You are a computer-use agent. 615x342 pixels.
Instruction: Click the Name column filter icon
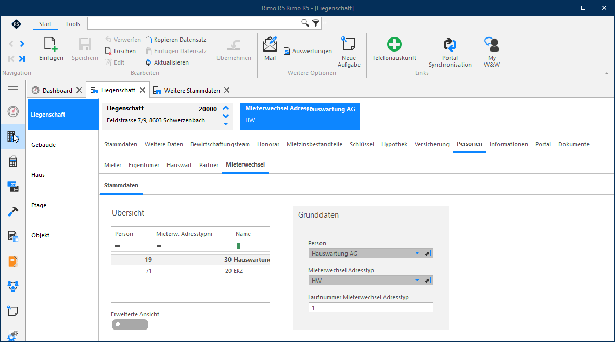(x=238, y=246)
